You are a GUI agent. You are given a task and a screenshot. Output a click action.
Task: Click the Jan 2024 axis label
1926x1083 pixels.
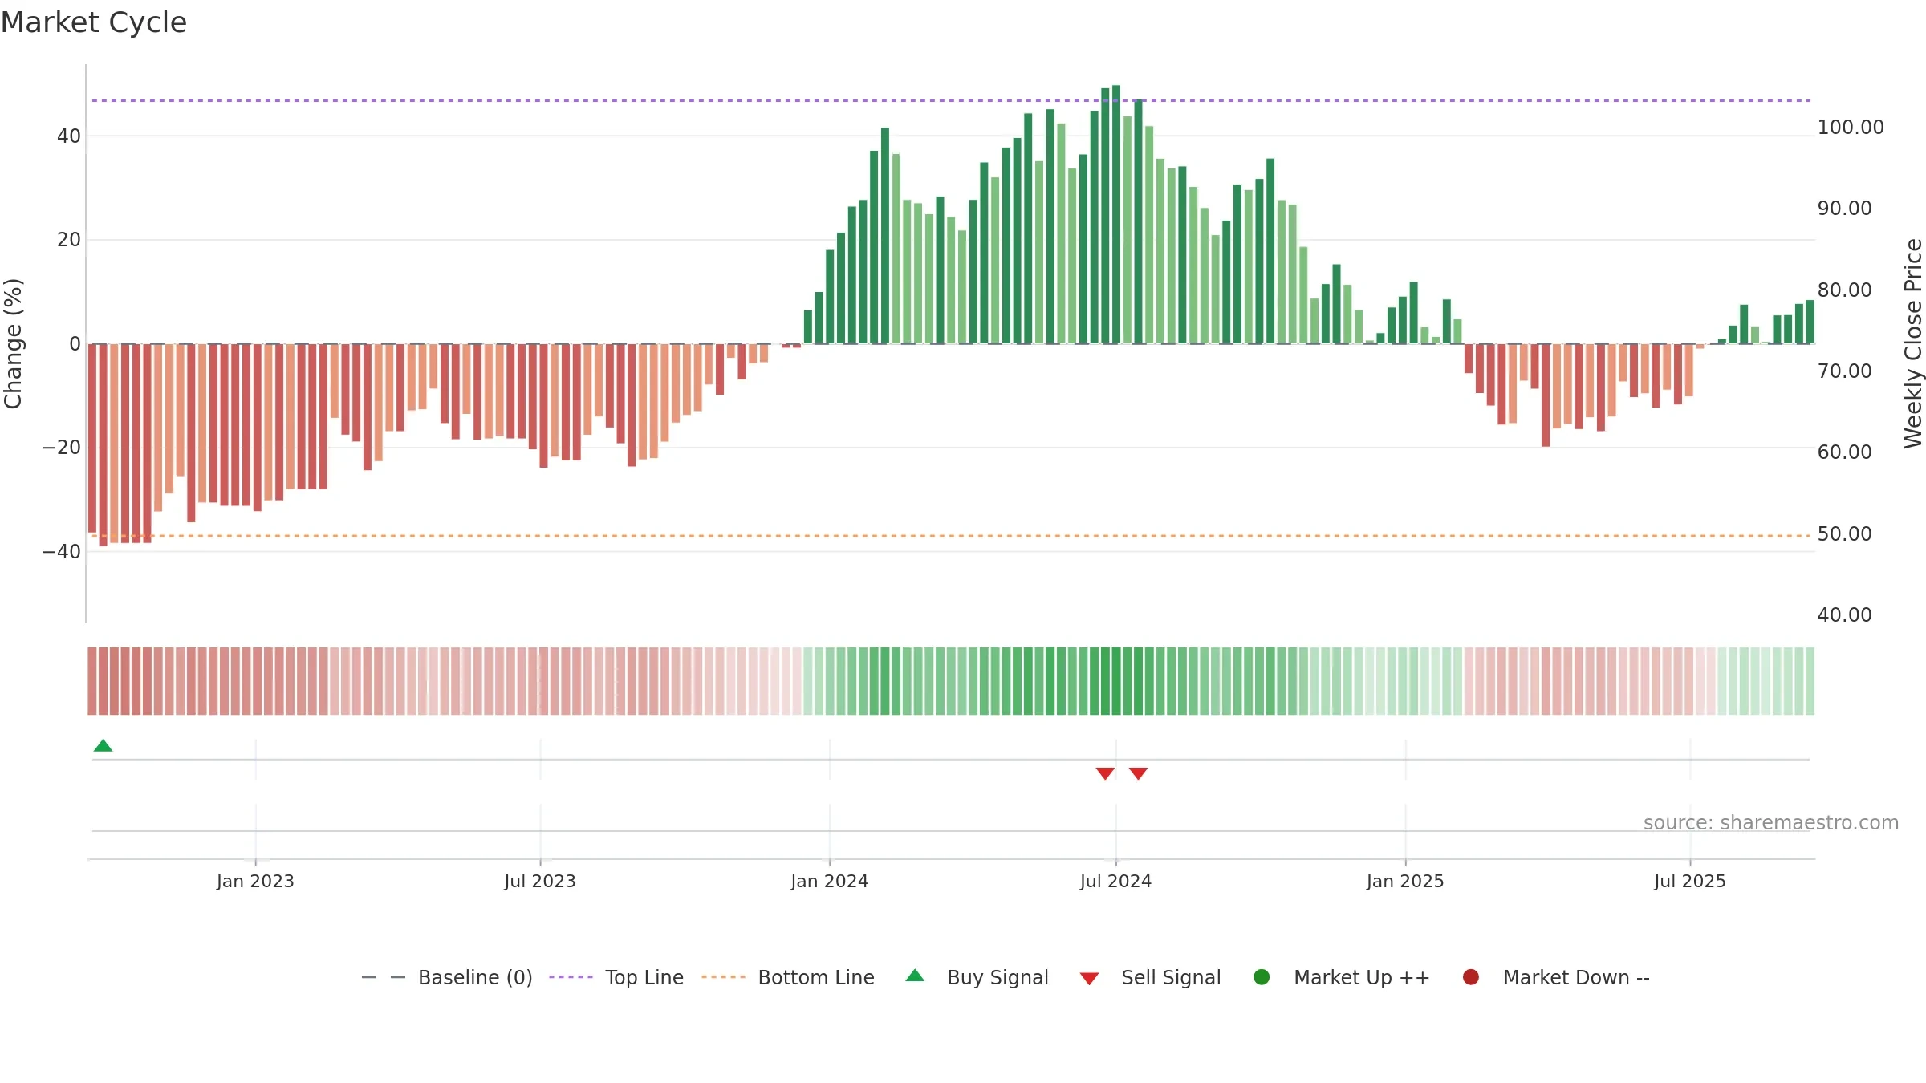click(x=830, y=882)
